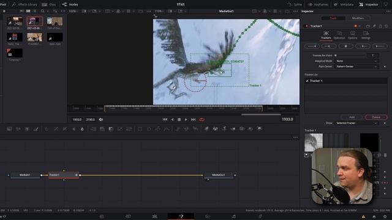
Task: Open the Adaptive Mode dropdown
Action: click(x=356, y=61)
